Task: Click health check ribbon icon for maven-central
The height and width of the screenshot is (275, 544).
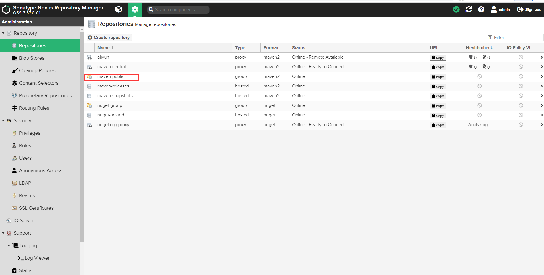Action: pyautogui.click(x=484, y=67)
